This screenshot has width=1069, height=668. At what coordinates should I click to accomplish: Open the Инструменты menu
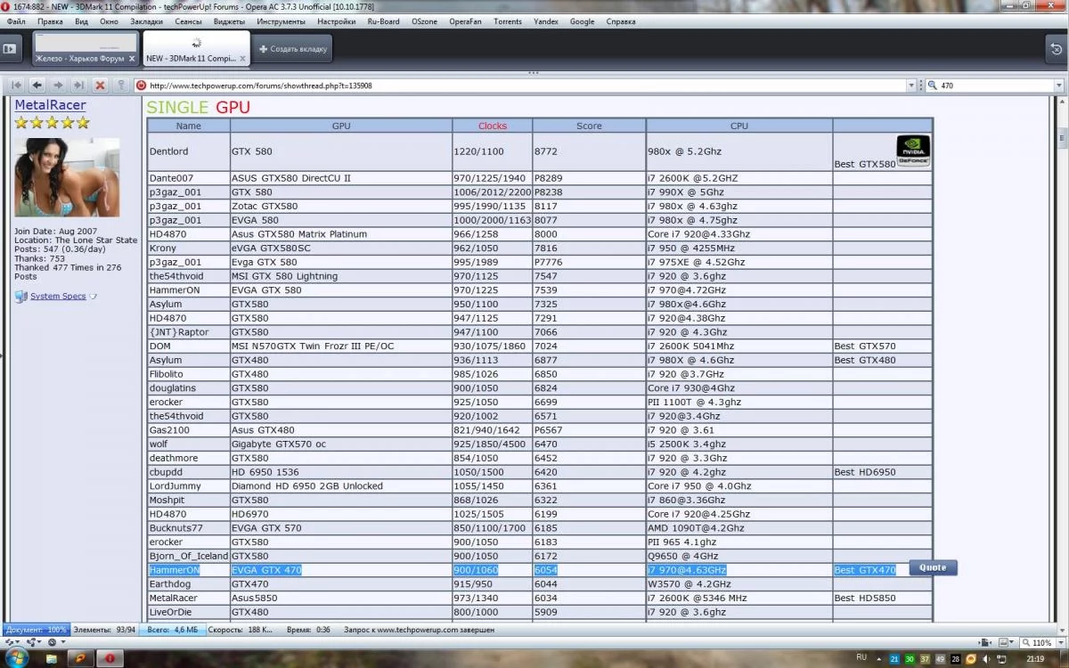click(x=281, y=20)
